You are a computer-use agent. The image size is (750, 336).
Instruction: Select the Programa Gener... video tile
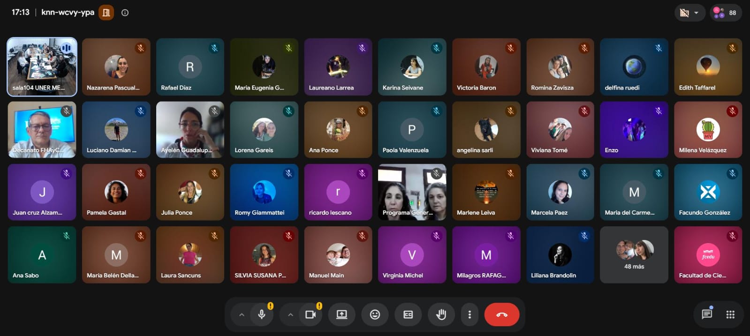pos(412,192)
